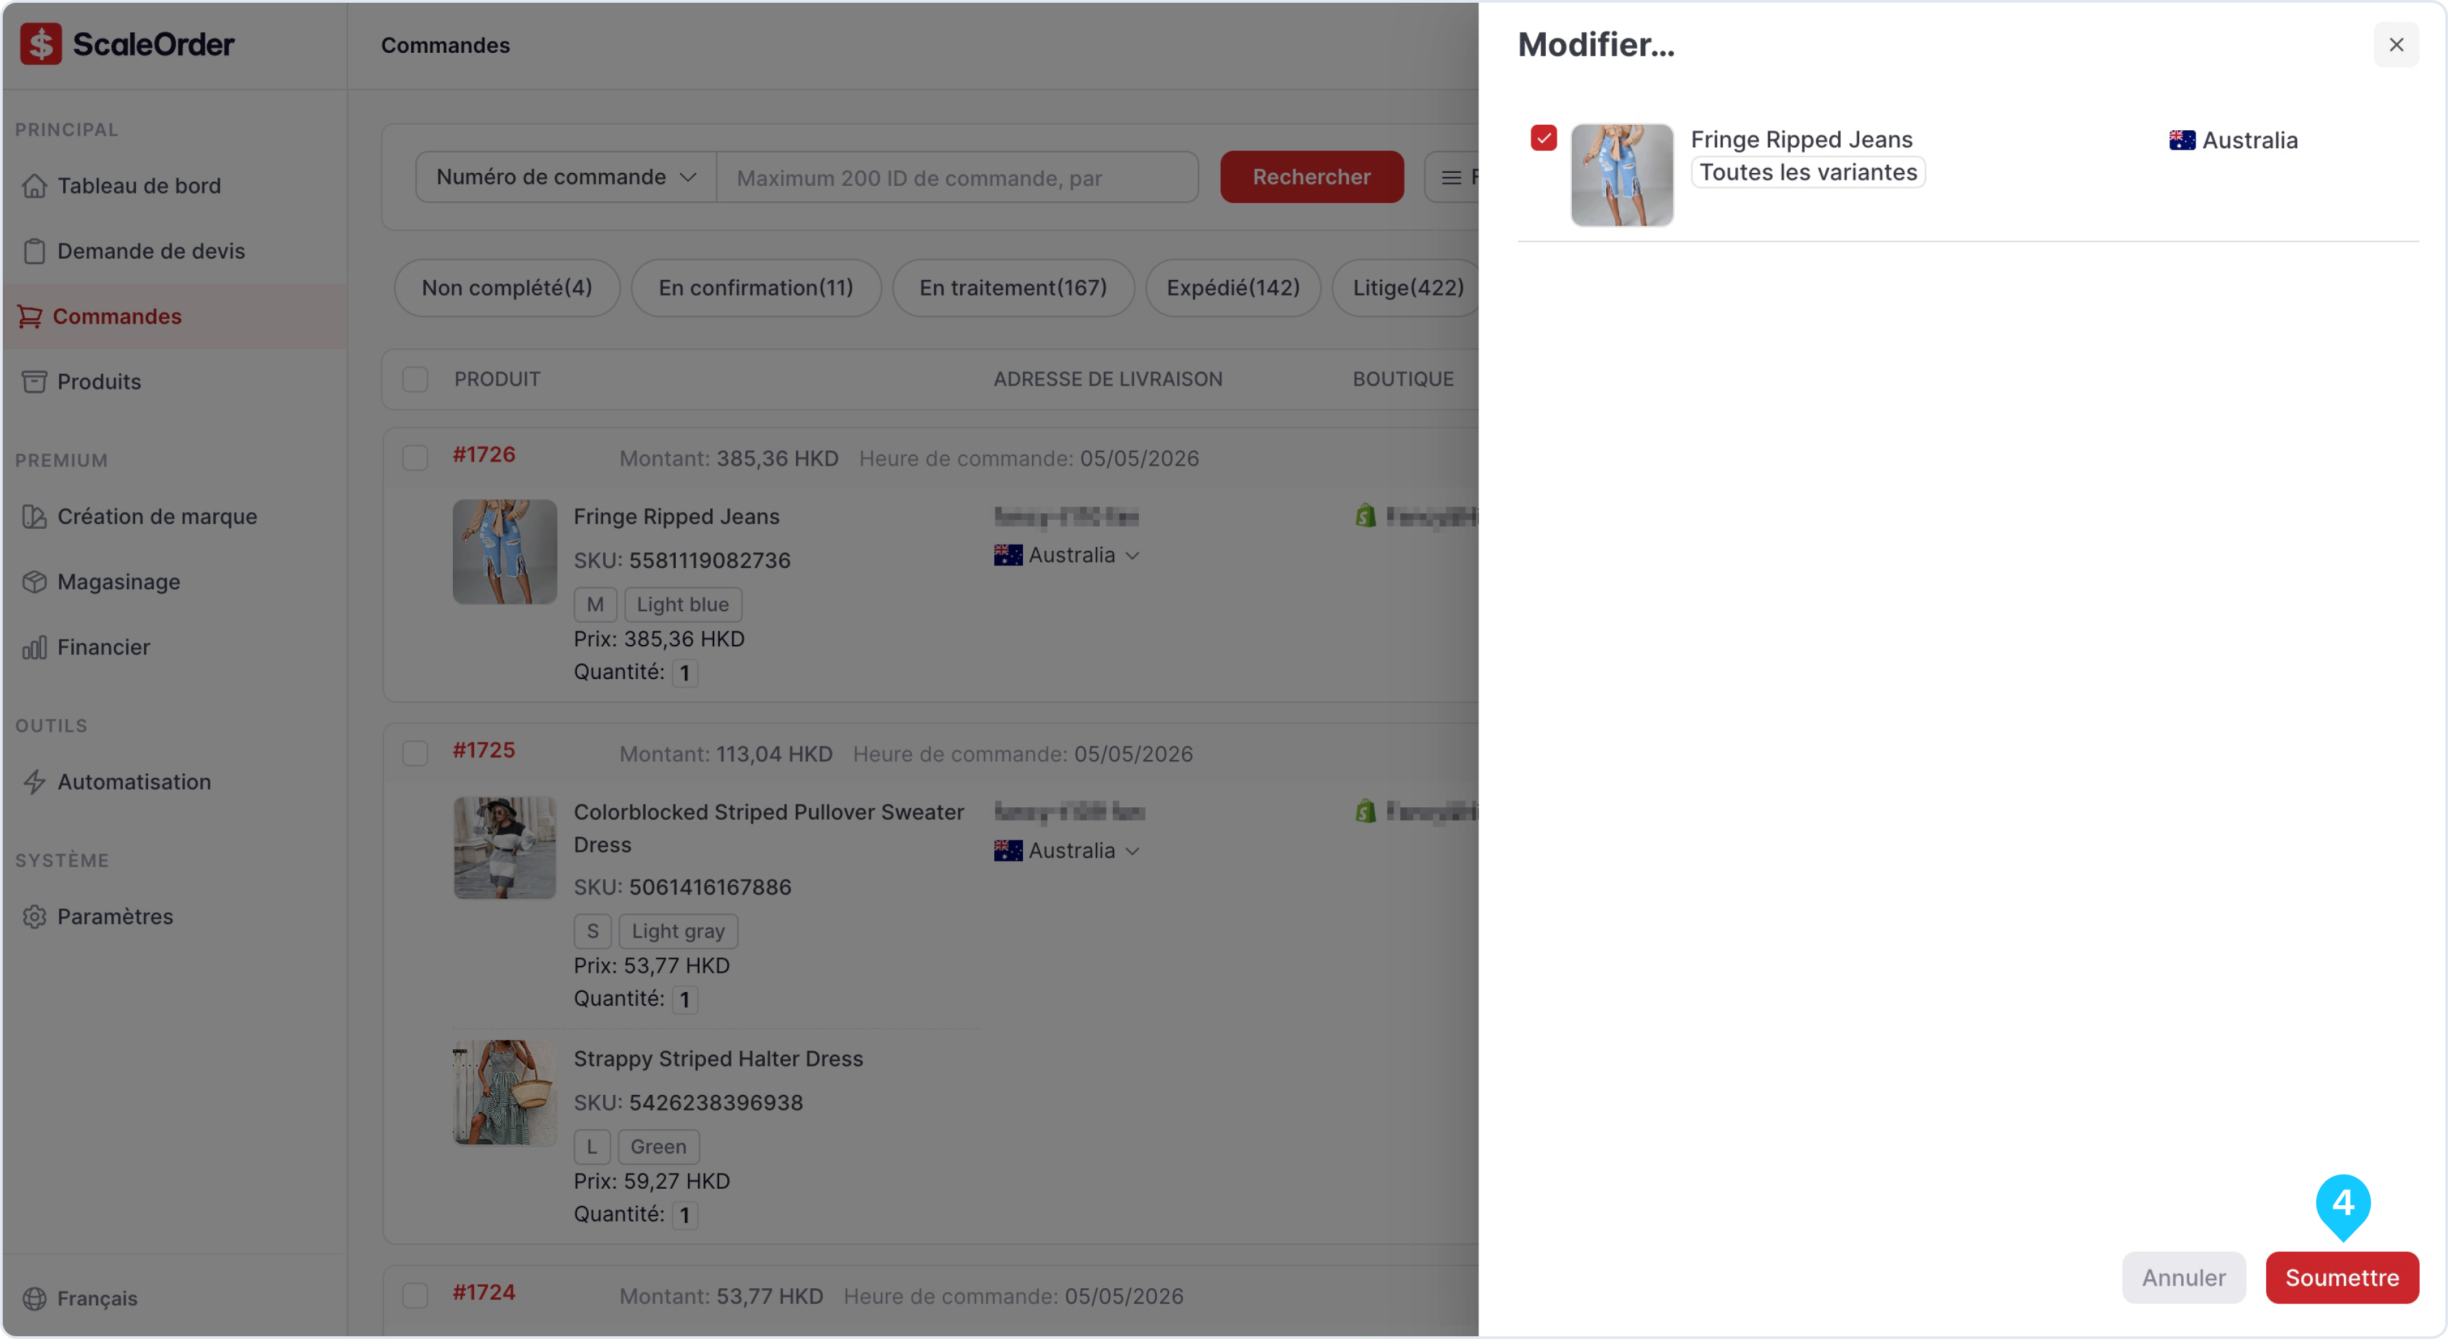Go to Tableau de bord menu
Image resolution: width=2448 pixels, height=1339 pixels.
coord(174,185)
